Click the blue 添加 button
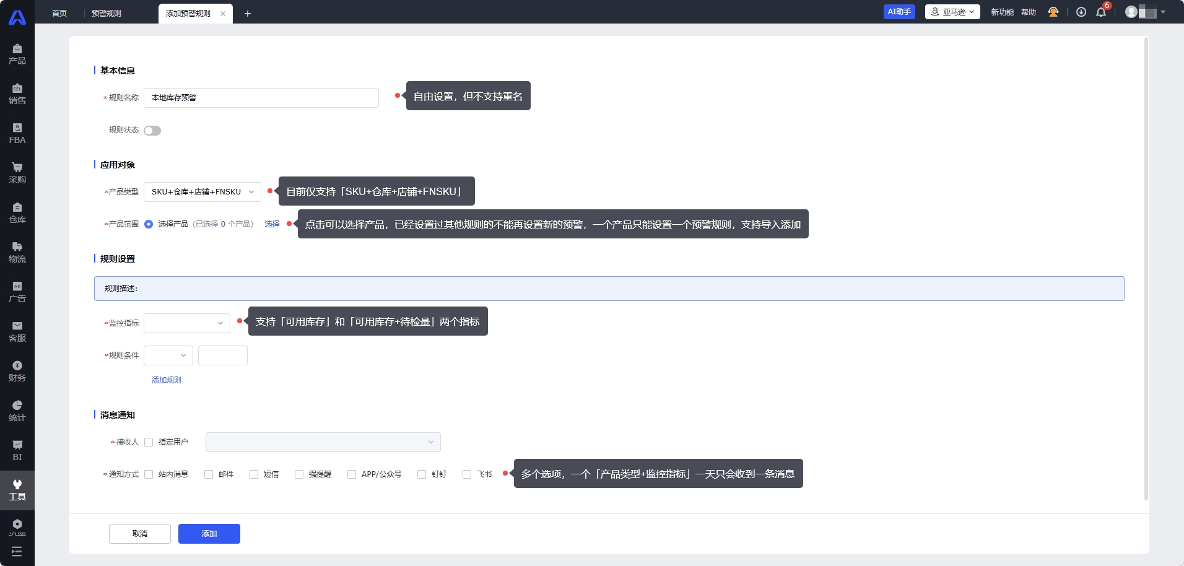 209,534
